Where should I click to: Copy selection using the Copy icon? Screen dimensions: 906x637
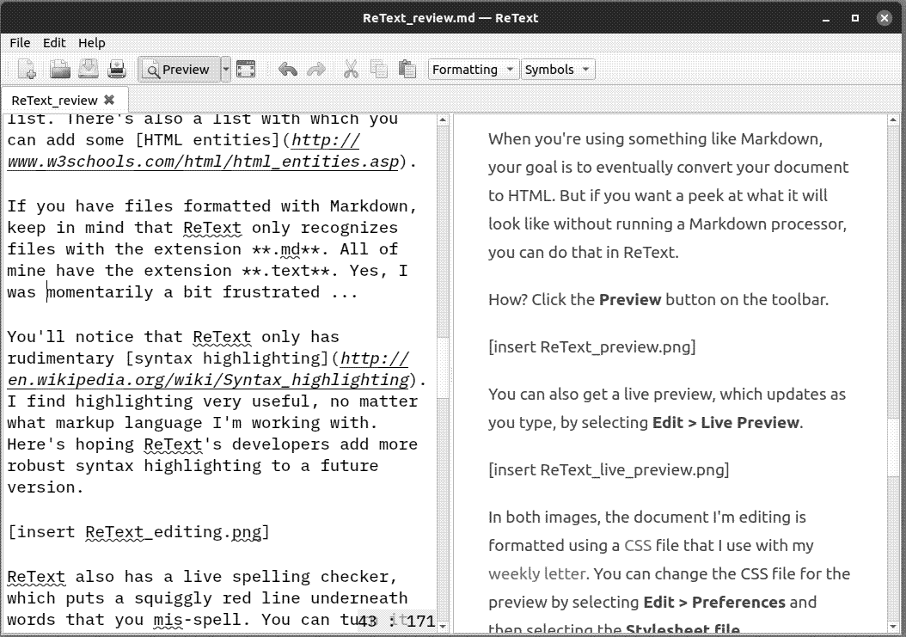pyautogui.click(x=379, y=70)
